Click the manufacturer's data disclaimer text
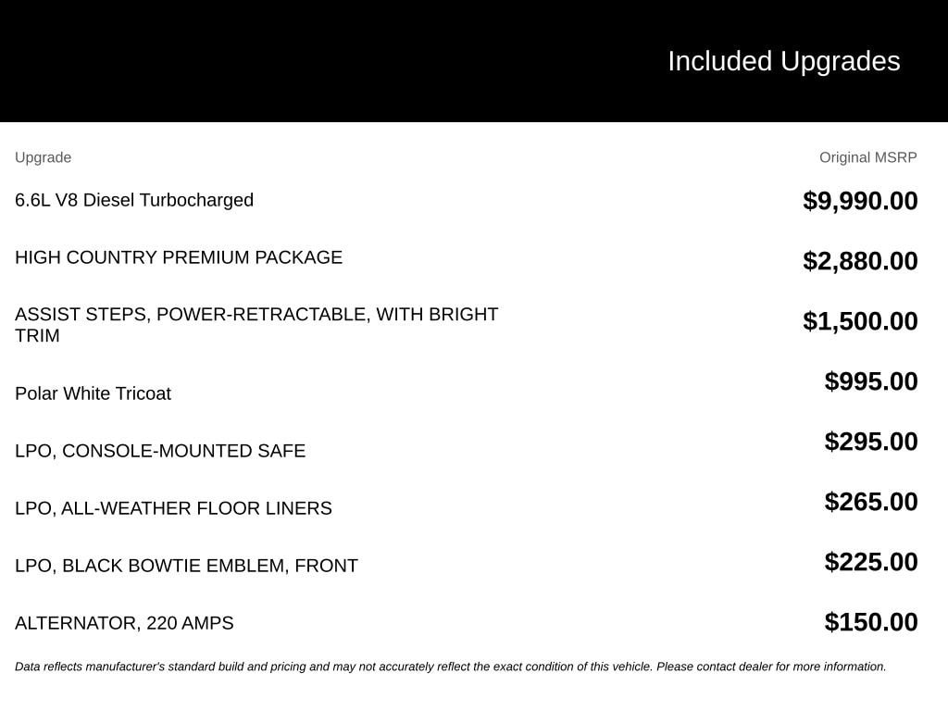 pyautogui.click(x=451, y=667)
